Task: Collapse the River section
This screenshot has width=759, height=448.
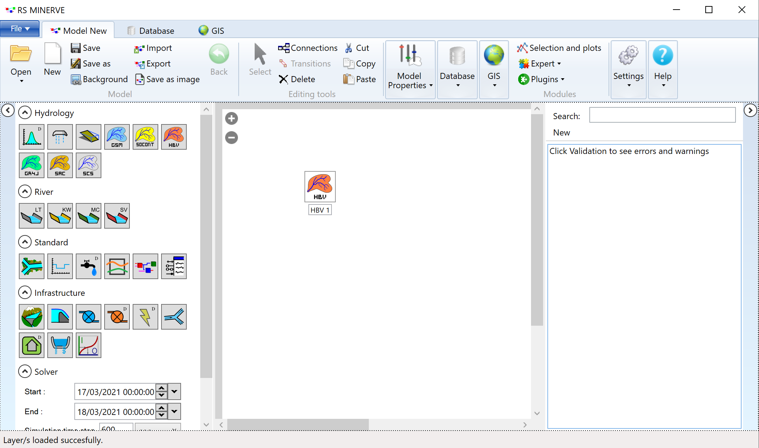Action: (x=24, y=191)
